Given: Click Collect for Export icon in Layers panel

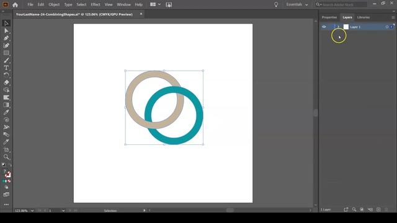Looking at the screenshot, I should (346, 209).
